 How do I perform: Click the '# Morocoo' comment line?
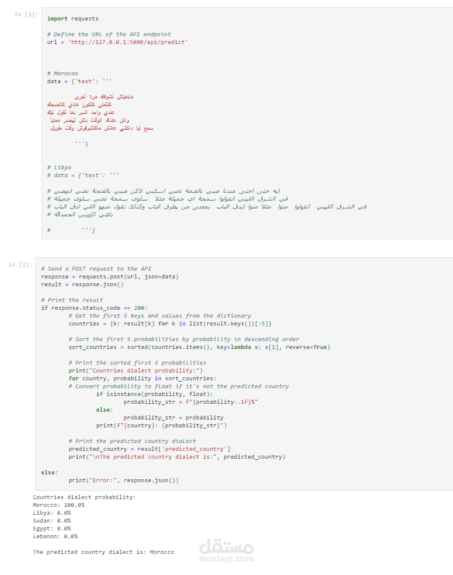62,74
